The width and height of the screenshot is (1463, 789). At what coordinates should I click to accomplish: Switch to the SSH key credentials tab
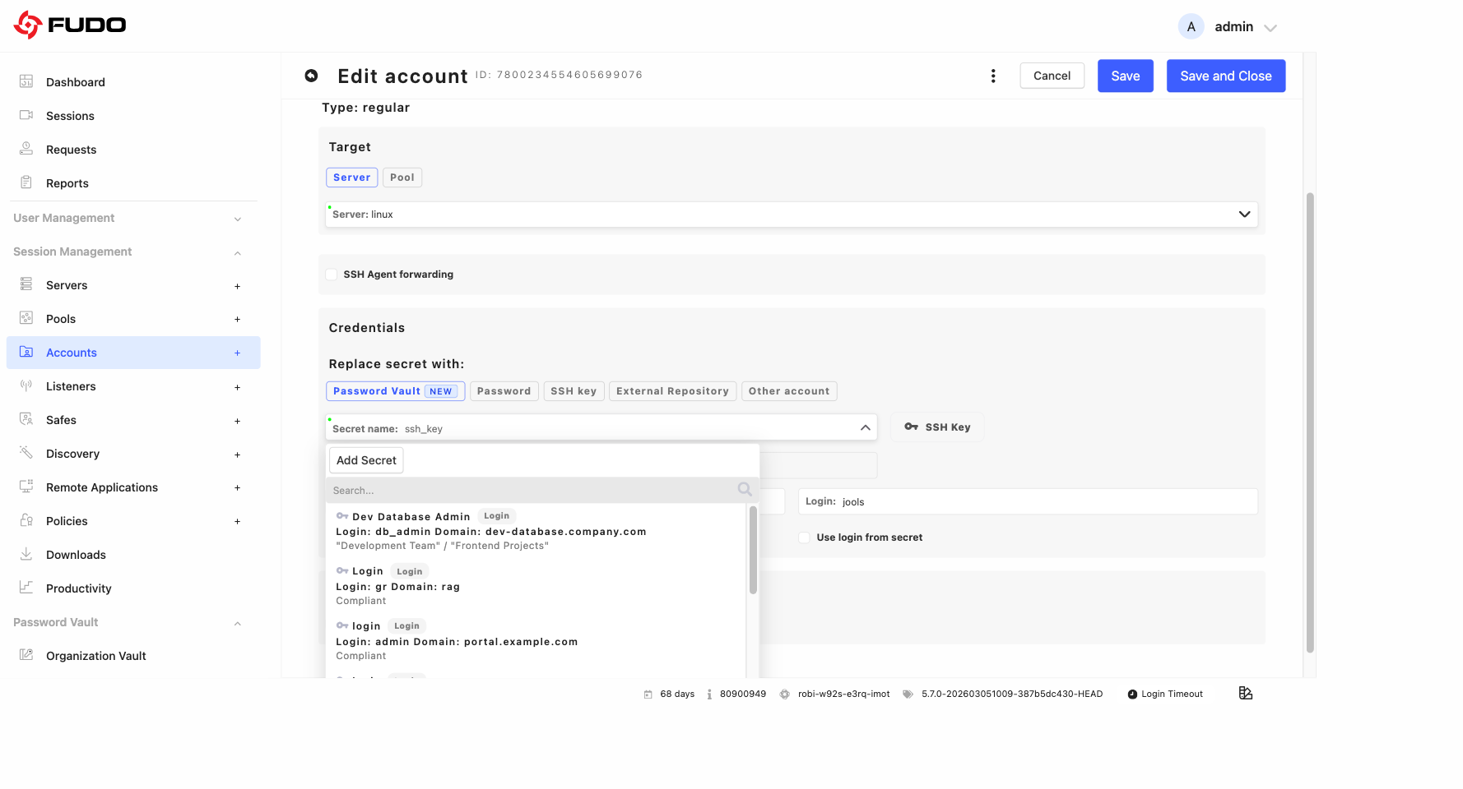click(x=574, y=391)
